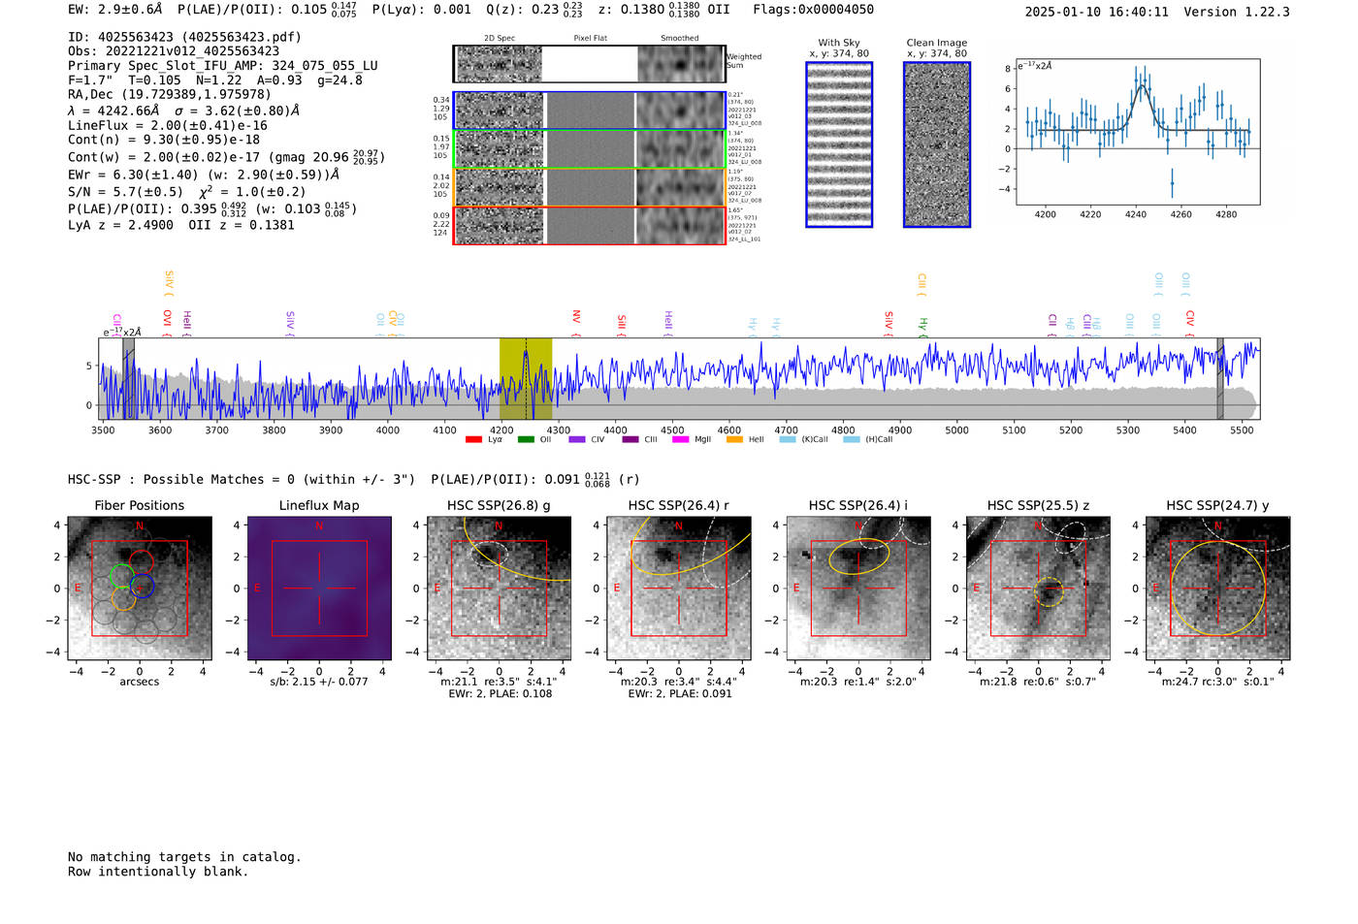This screenshot has width=1358, height=924.
Task: Select the red-bordered 2D fiber cutout row
Action: pos(589,225)
